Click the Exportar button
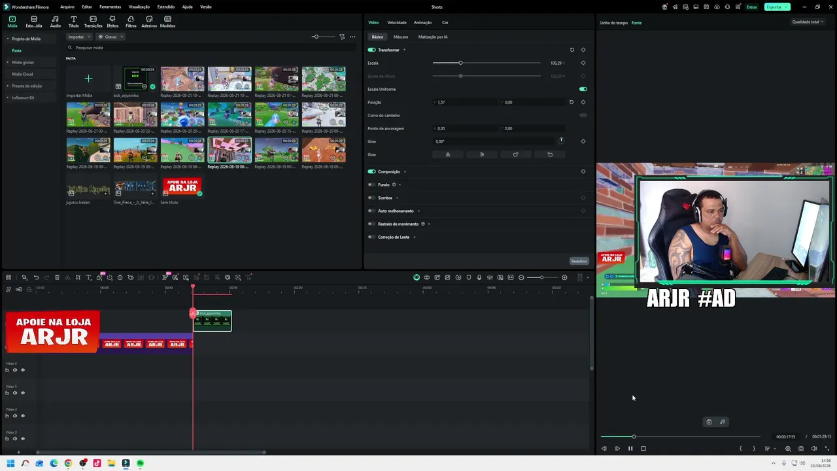Viewport: 837px width, 471px height. coord(777,7)
